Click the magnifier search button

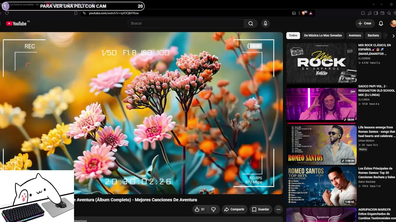(x=251, y=23)
